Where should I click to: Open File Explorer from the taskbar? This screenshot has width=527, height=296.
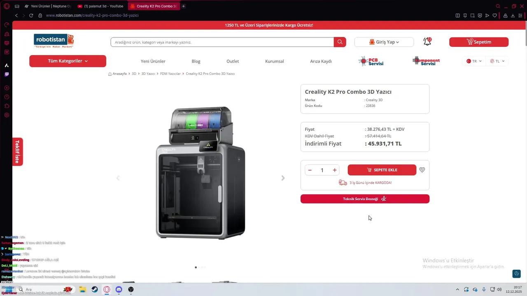[x=82, y=289]
